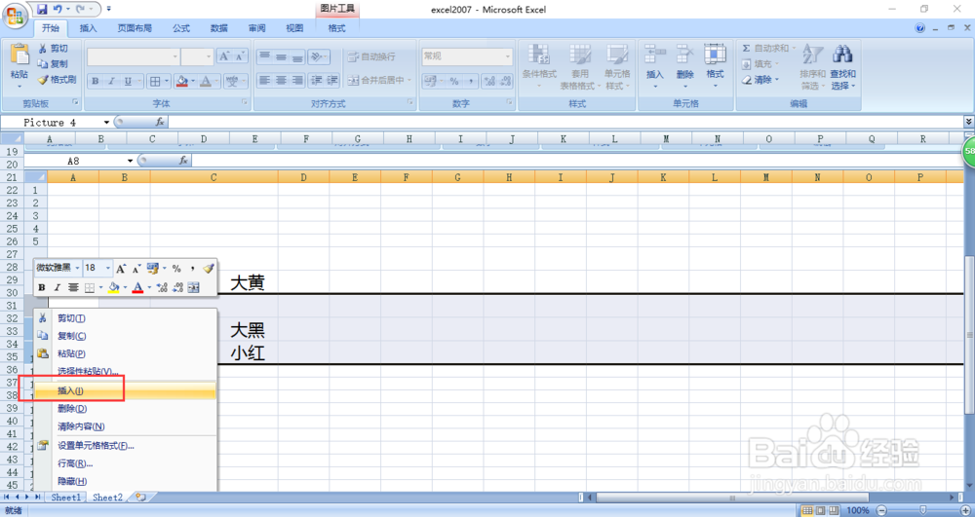Expand the formula bar with the double chevron
975x517 pixels.
pos(969,122)
